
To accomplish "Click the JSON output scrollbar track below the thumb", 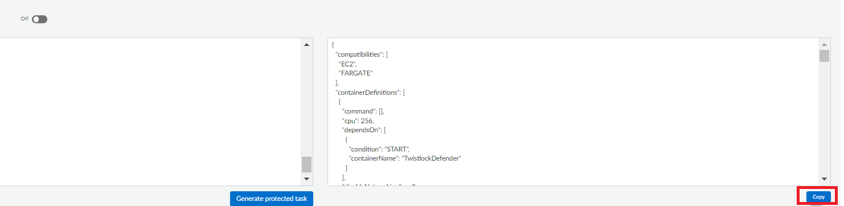I will (x=824, y=117).
